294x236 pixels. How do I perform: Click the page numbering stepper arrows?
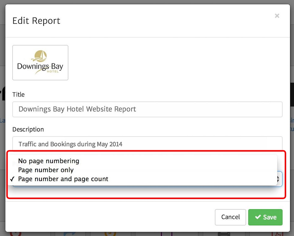pyautogui.click(x=279, y=179)
